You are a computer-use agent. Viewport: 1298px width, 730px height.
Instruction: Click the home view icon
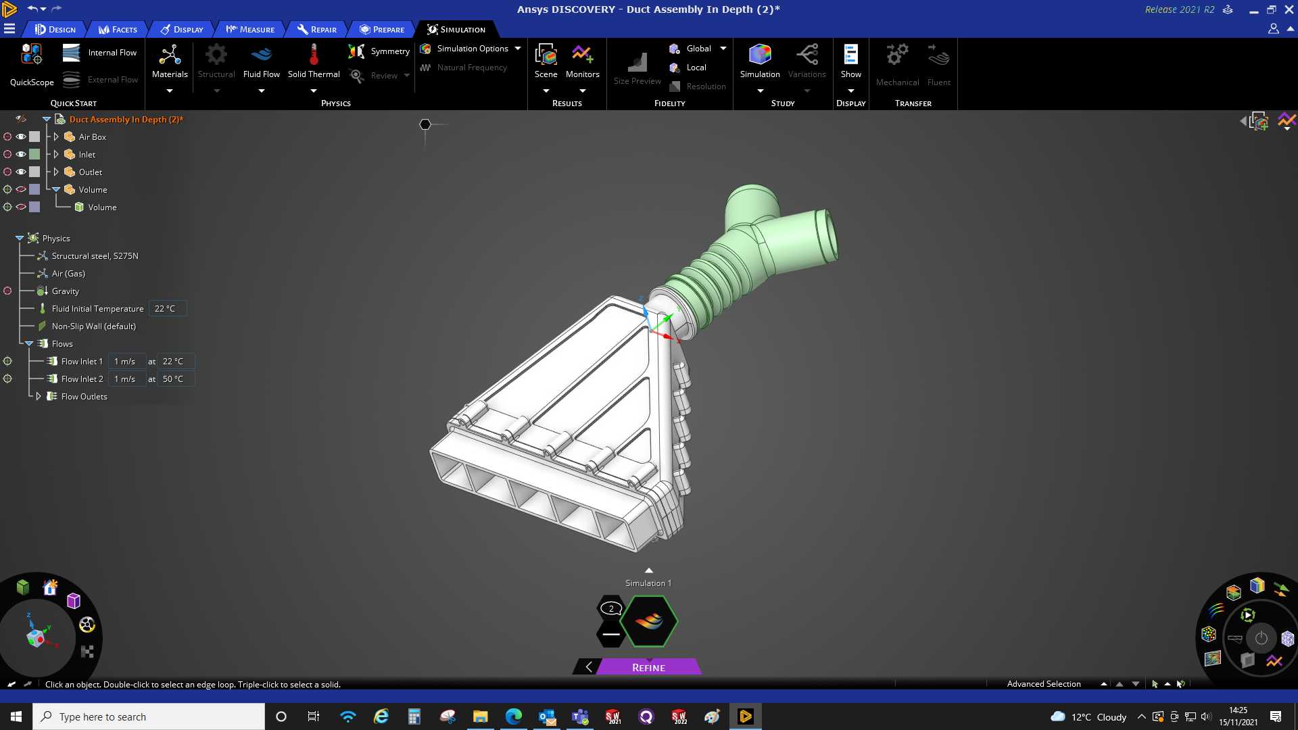pos(50,587)
